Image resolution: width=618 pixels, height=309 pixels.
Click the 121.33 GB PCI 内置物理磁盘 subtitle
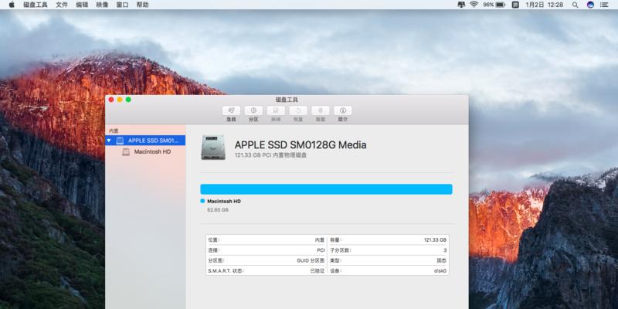pos(271,155)
